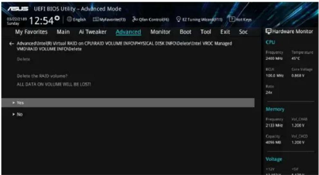Screen dimensions: 319x175
Task: Click the CPU section heading
Action: pos(270,42)
